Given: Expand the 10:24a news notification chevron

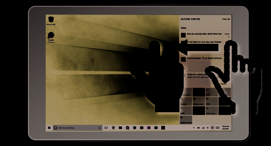Looking at the screenshot, I should coord(228,37).
